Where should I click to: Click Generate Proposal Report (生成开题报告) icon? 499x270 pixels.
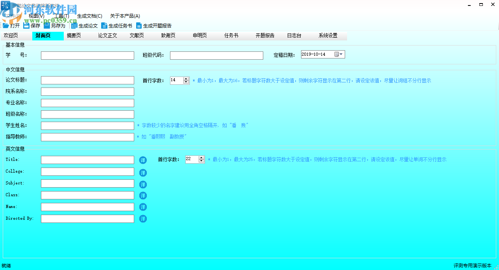[139, 26]
